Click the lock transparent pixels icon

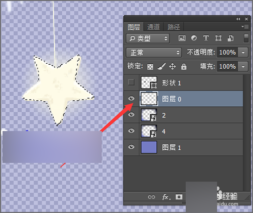click(x=150, y=67)
